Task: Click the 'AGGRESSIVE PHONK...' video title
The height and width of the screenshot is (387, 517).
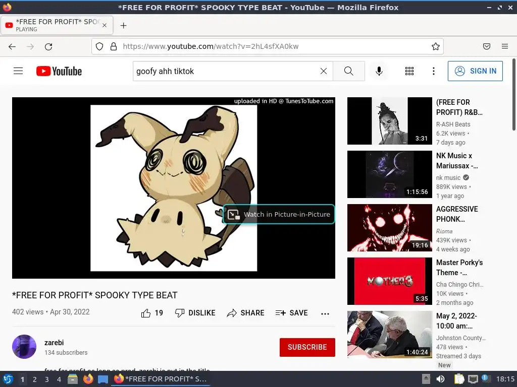Action: coord(457,214)
